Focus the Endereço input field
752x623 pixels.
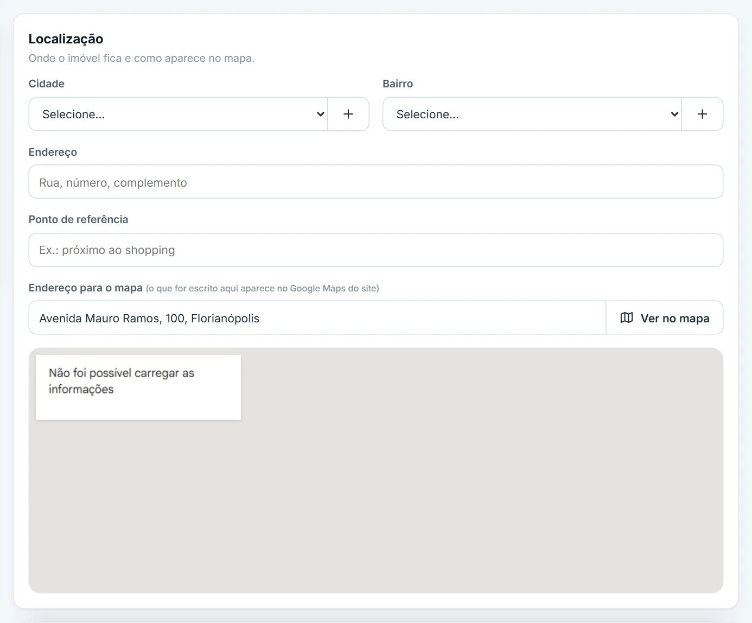376,182
